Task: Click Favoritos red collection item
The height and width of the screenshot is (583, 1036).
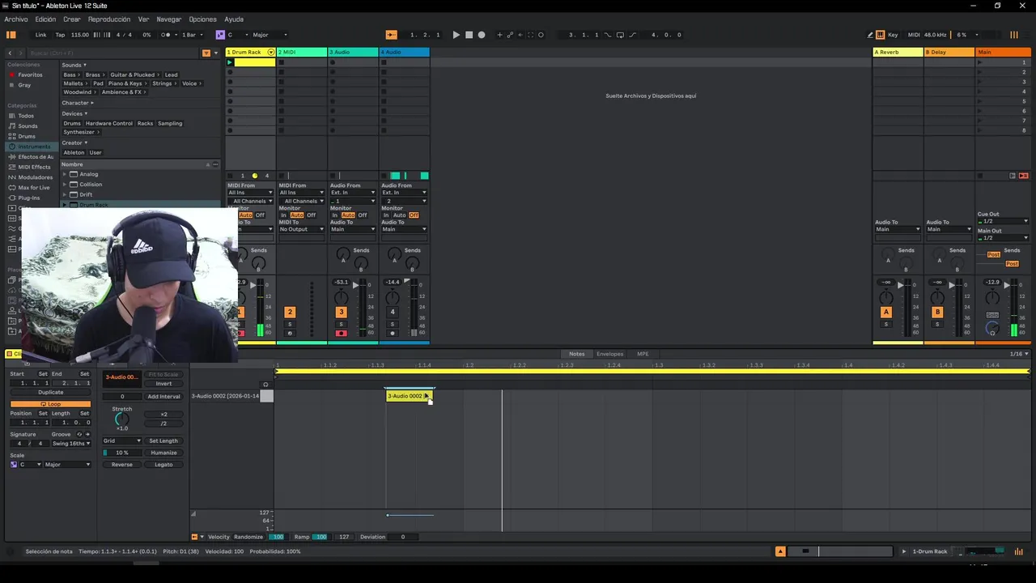Action: pos(31,74)
